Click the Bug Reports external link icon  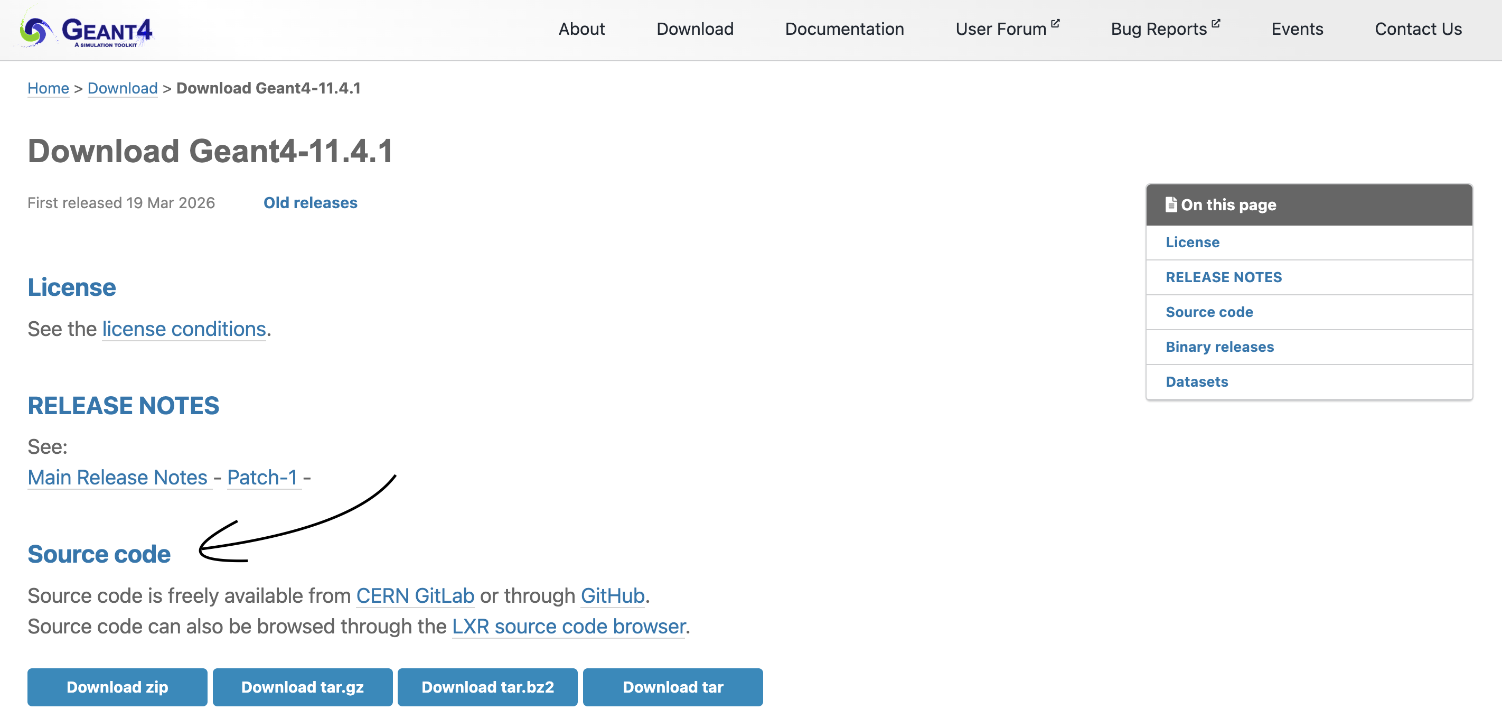click(1216, 23)
